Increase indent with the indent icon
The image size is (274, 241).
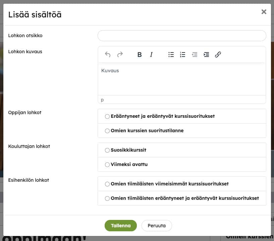pyautogui.click(x=206, y=55)
